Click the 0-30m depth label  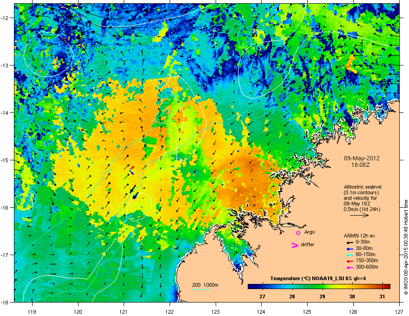click(363, 242)
